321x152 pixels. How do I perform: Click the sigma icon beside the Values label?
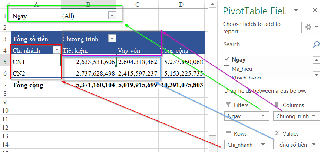[276, 133]
